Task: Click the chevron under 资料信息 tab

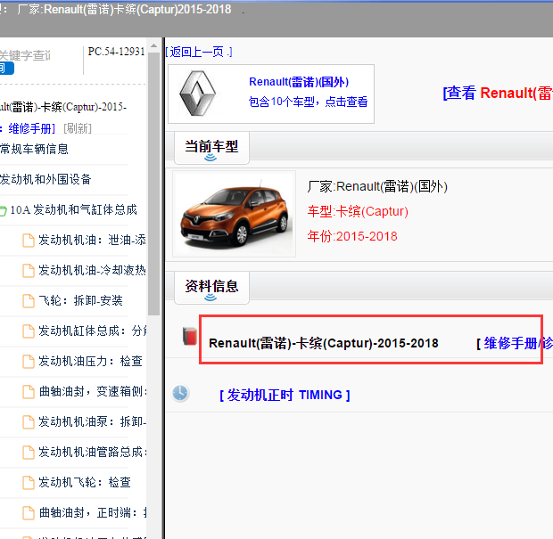Action: [210, 298]
